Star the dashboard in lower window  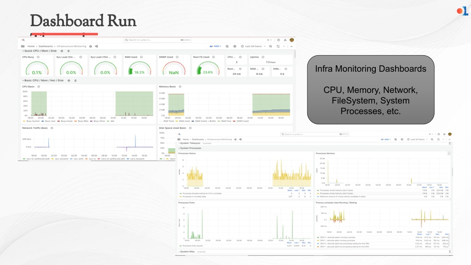point(235,139)
